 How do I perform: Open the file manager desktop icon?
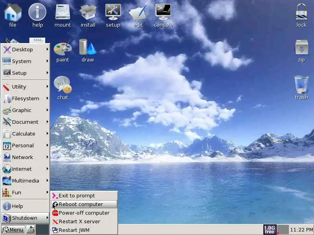(x=13, y=16)
